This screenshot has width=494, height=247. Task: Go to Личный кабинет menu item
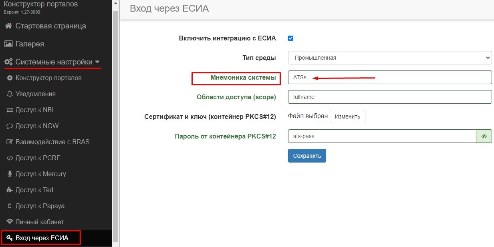(x=40, y=222)
